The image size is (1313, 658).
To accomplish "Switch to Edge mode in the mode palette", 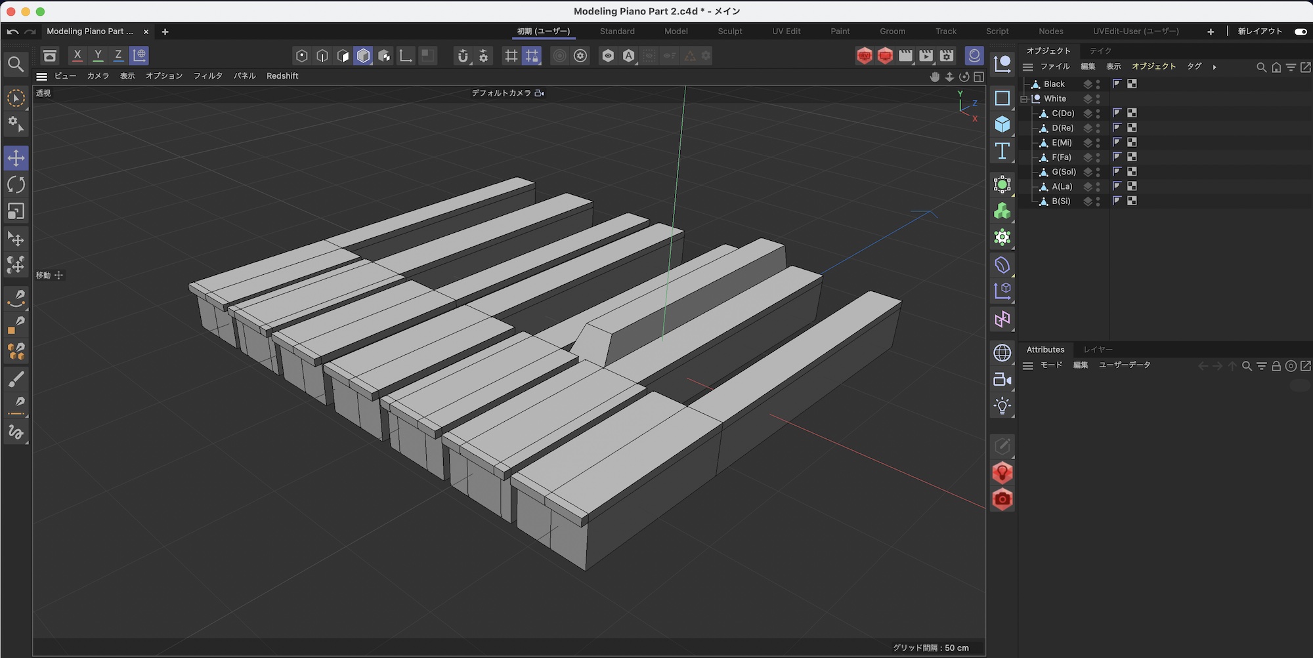I will click(322, 56).
